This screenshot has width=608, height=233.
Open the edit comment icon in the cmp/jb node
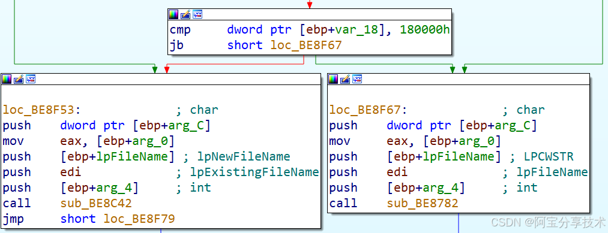[185, 15]
